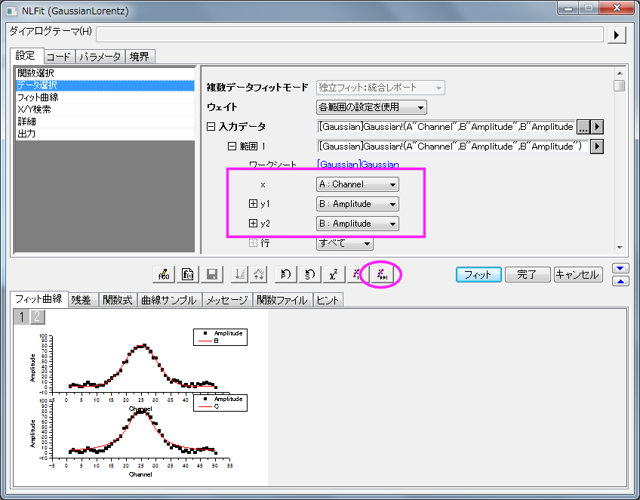Switch to the コード tab
Image resolution: width=640 pixels, height=500 pixels.
59,57
